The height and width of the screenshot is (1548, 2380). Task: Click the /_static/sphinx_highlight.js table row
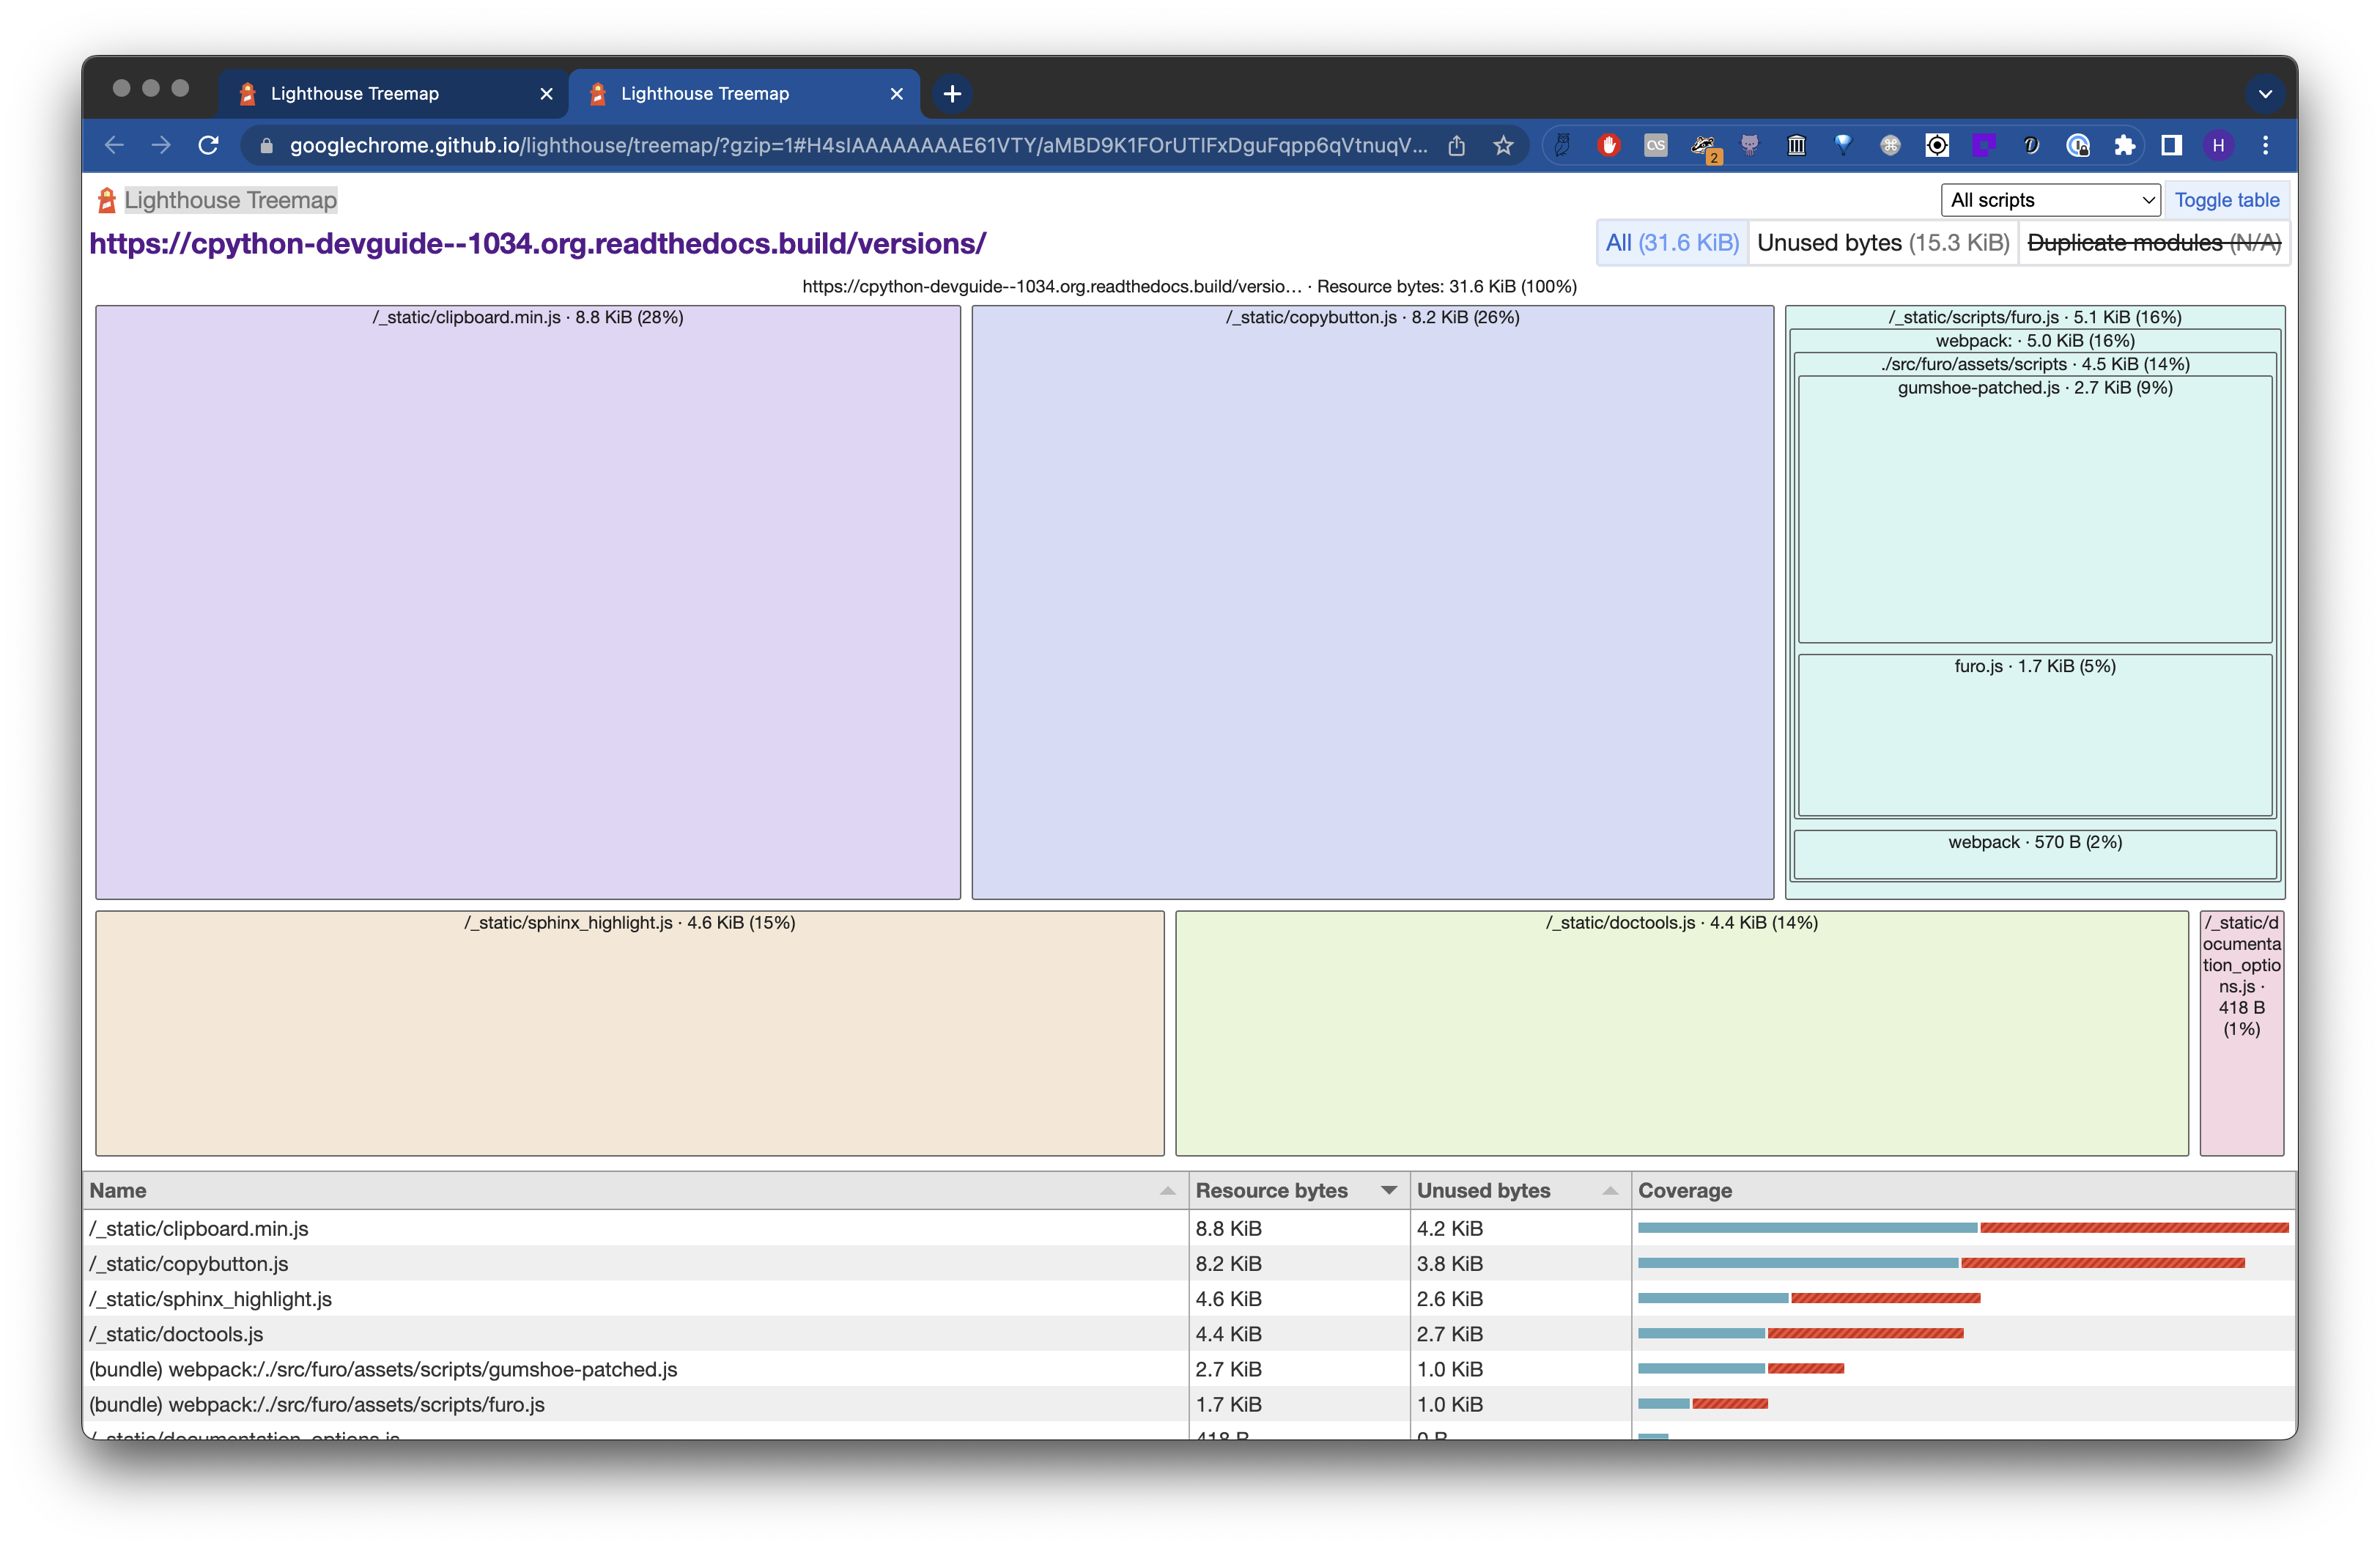pyautogui.click(x=1189, y=1298)
